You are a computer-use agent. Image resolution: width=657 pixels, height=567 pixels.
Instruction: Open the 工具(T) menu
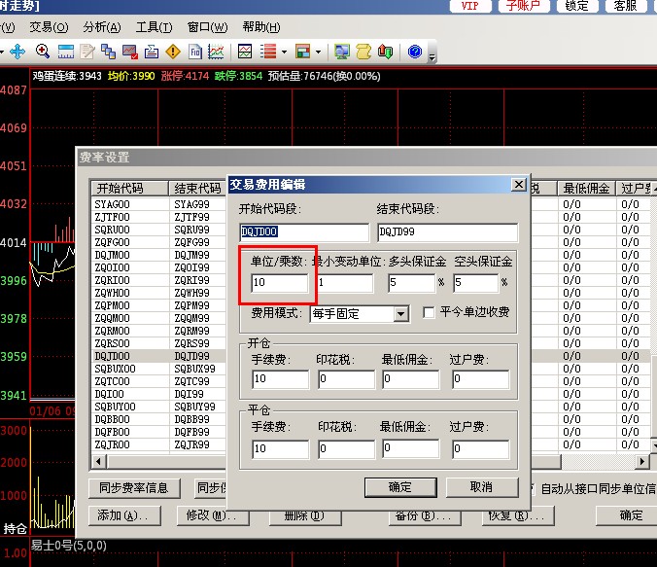(x=153, y=27)
